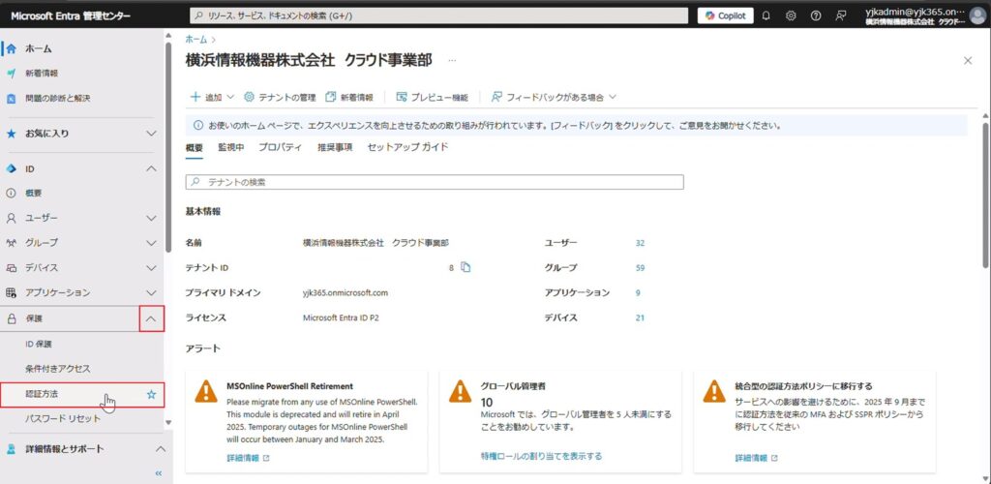Collapse the 保護 section chevron

click(x=152, y=319)
